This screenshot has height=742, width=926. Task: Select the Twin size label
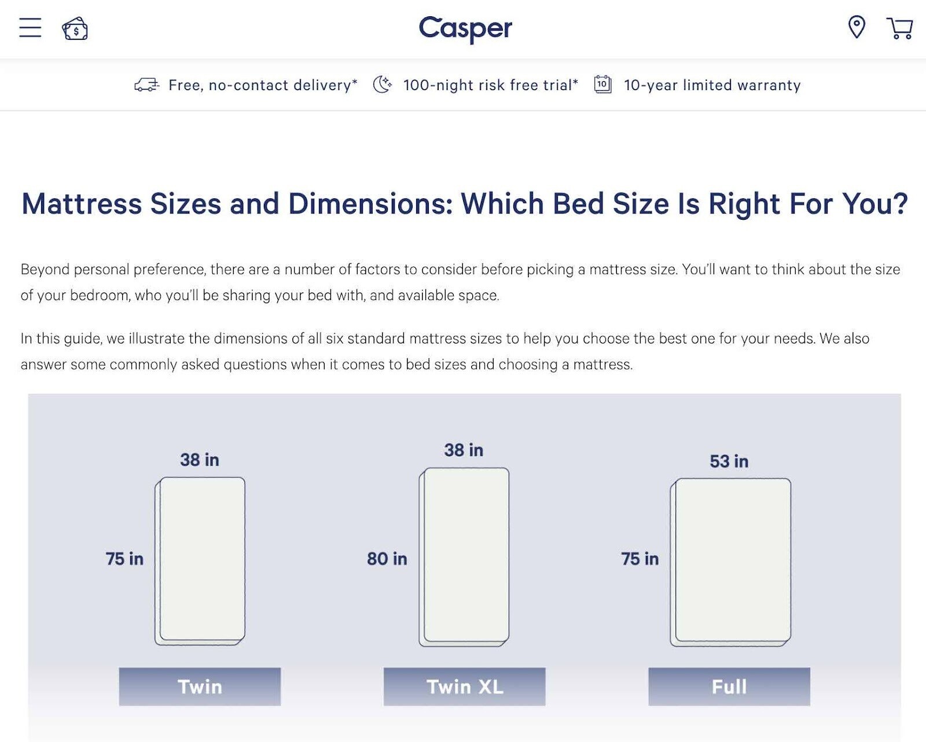200,686
